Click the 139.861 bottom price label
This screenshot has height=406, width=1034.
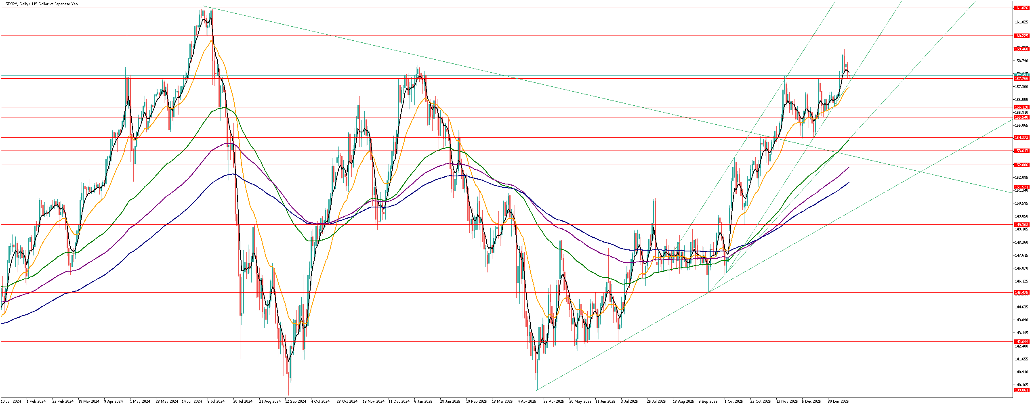[x=1021, y=390]
